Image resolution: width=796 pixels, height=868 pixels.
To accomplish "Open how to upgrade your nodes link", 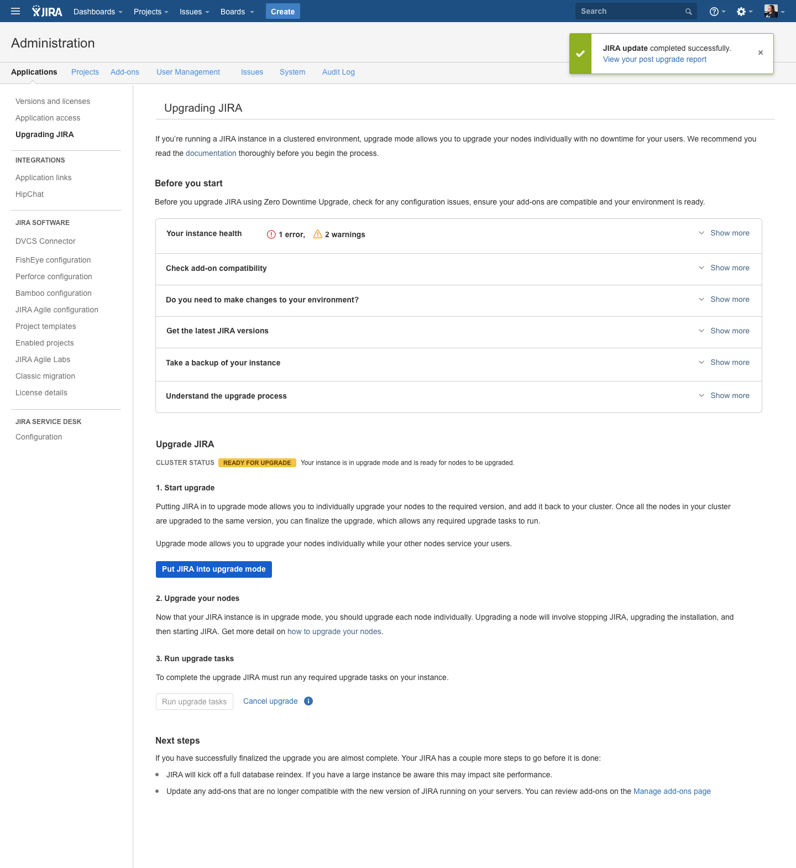I will click(x=334, y=631).
